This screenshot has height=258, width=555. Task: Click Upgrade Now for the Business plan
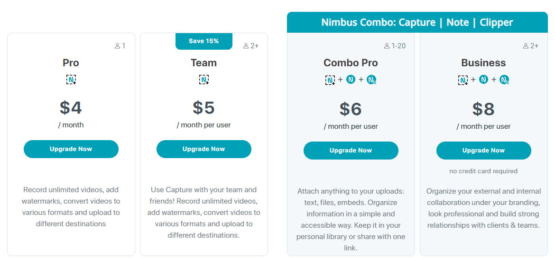(x=483, y=151)
